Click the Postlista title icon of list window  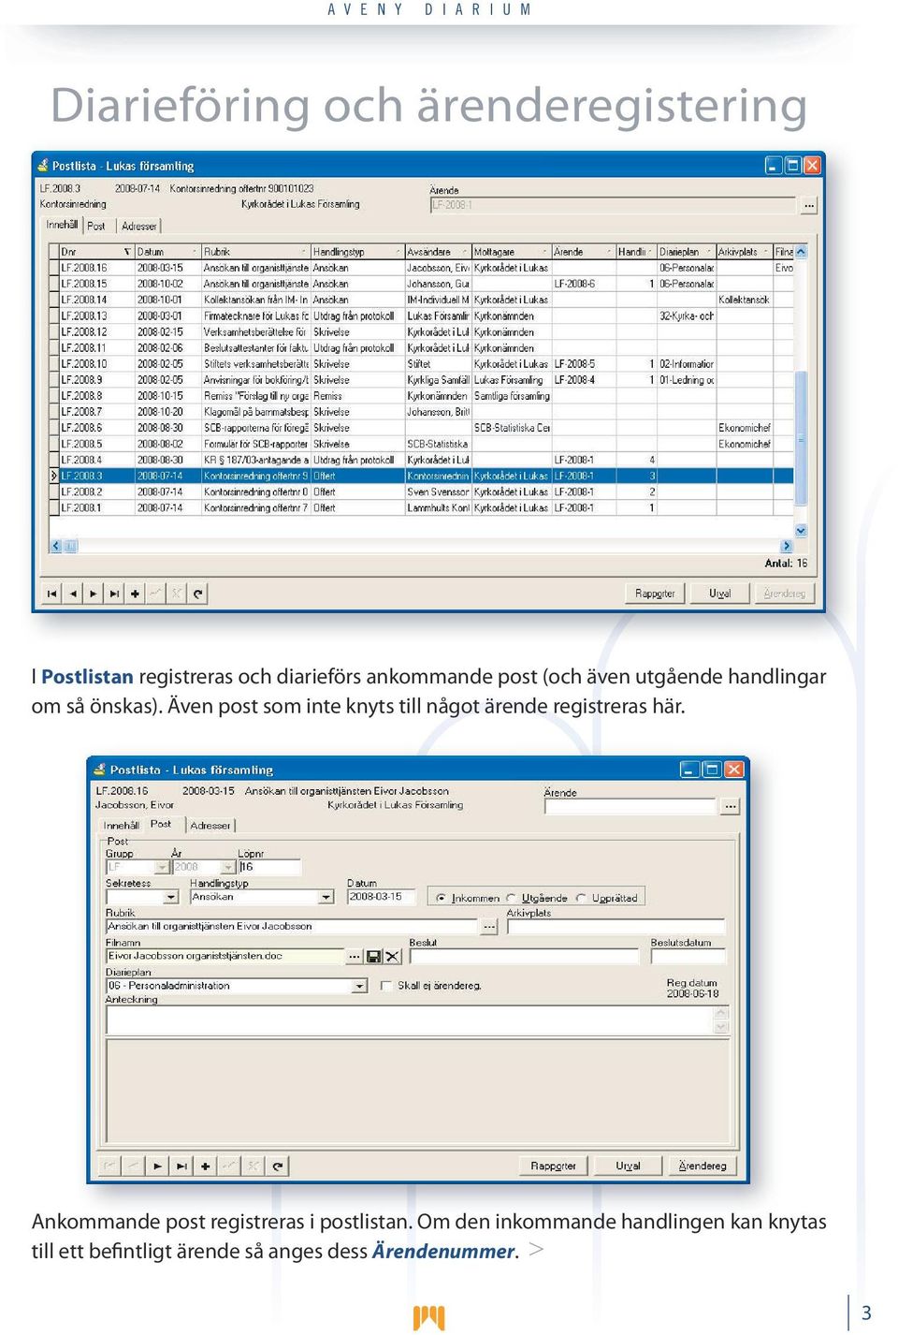click(x=42, y=166)
